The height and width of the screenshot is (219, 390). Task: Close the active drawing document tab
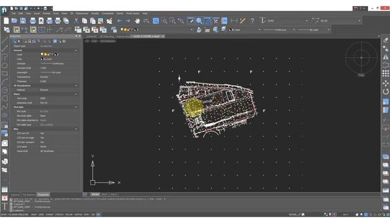tap(163, 36)
